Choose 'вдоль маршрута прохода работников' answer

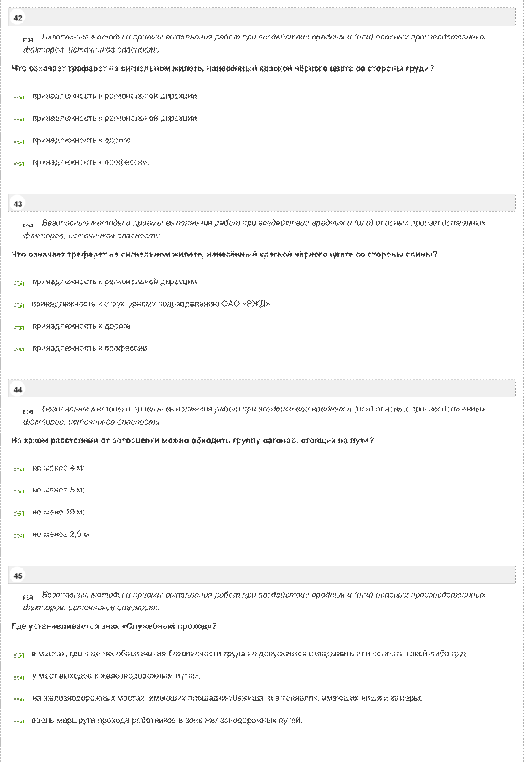167,720
